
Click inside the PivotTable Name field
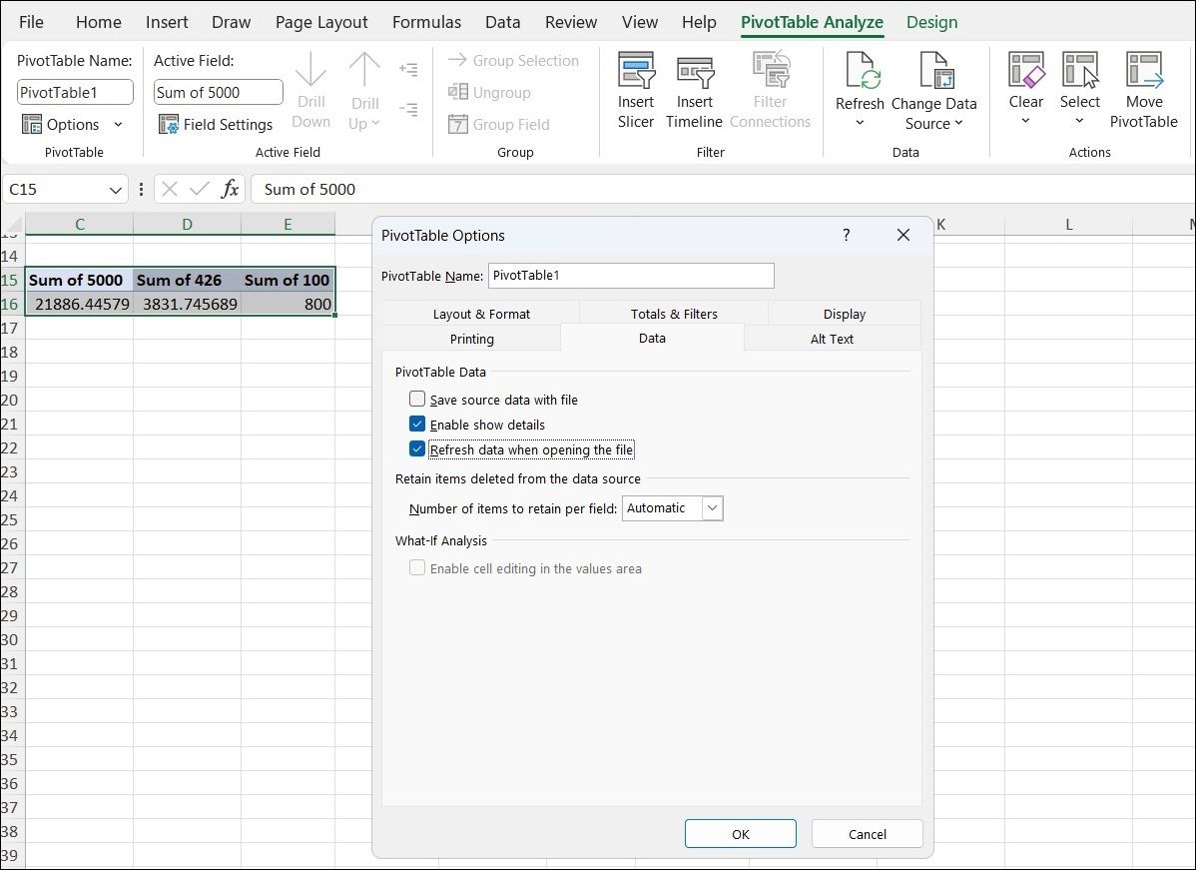631,276
